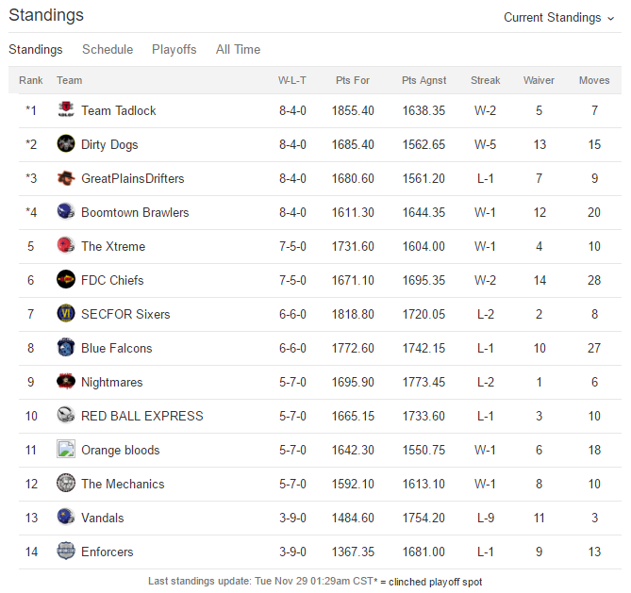
Task: Click the broken image thumbnail for Orange bloods
Action: point(66,449)
